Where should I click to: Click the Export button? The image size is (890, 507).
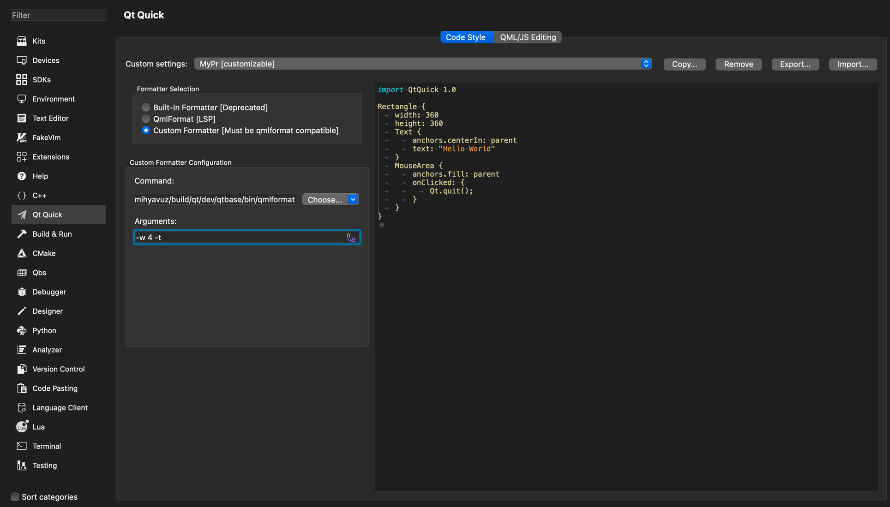point(795,64)
